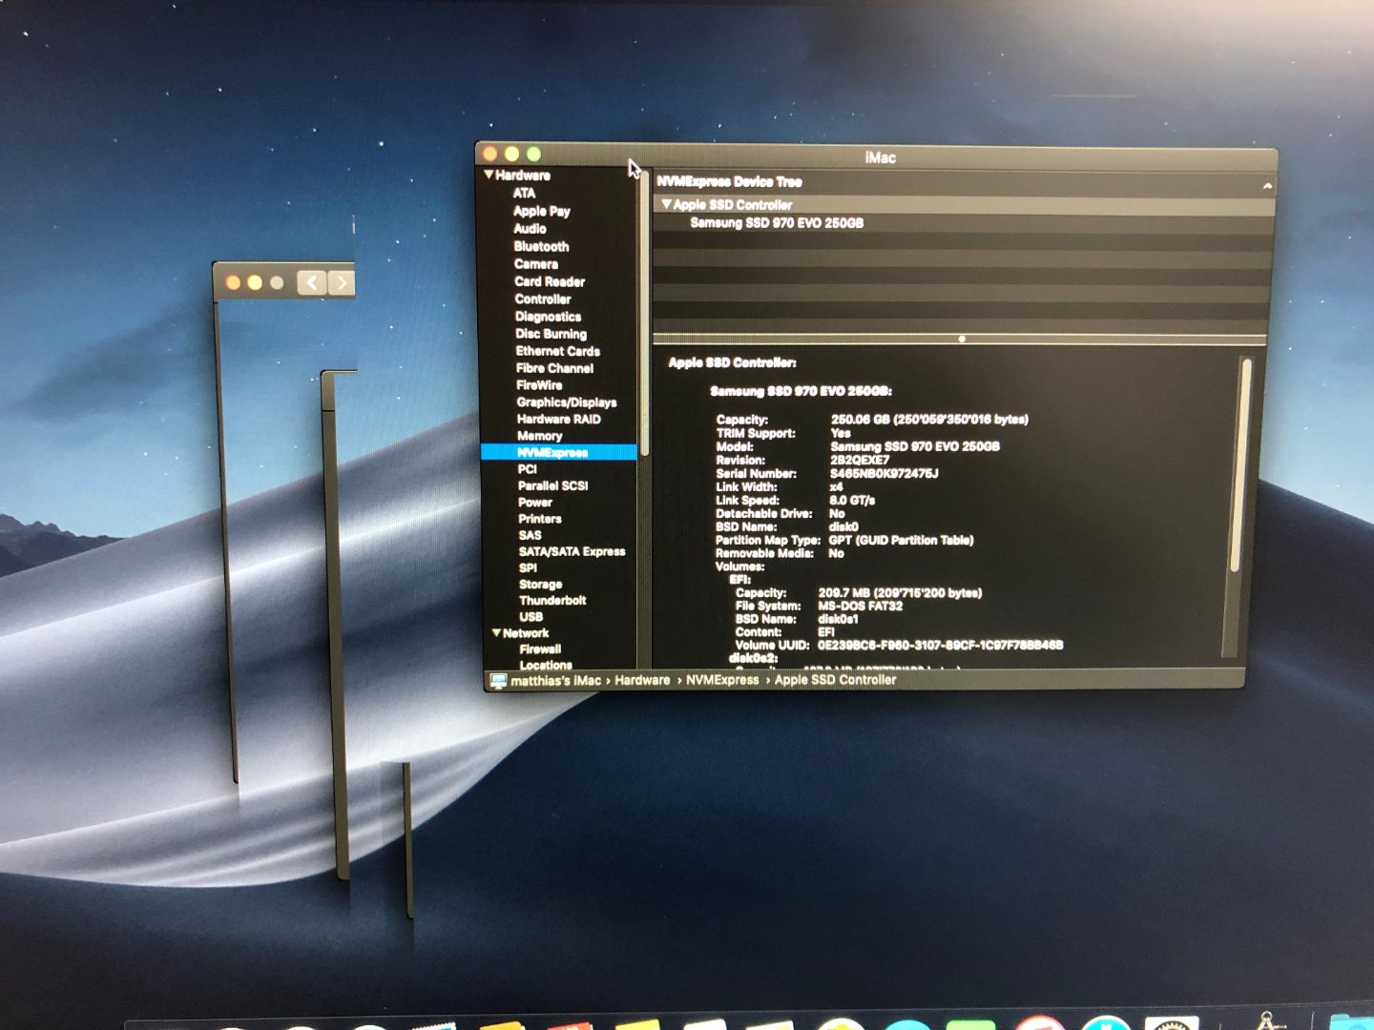Select Storage in the Hardware list
The height and width of the screenshot is (1030, 1374).
click(540, 584)
